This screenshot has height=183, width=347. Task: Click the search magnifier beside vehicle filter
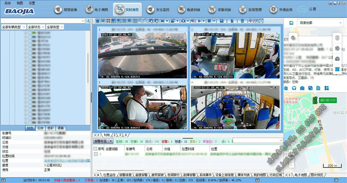click(88, 20)
